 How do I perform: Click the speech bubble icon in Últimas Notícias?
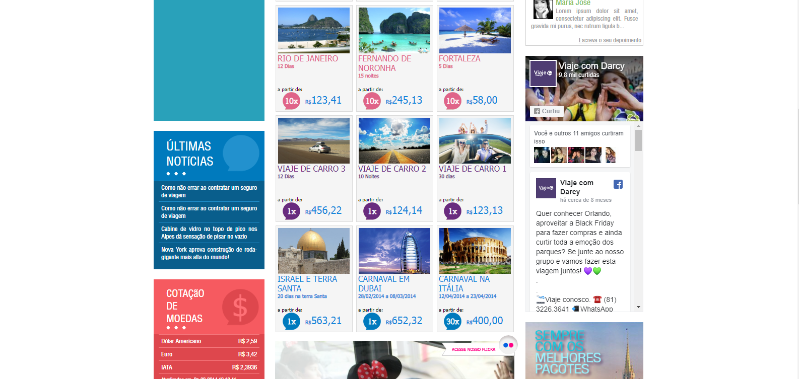click(240, 153)
